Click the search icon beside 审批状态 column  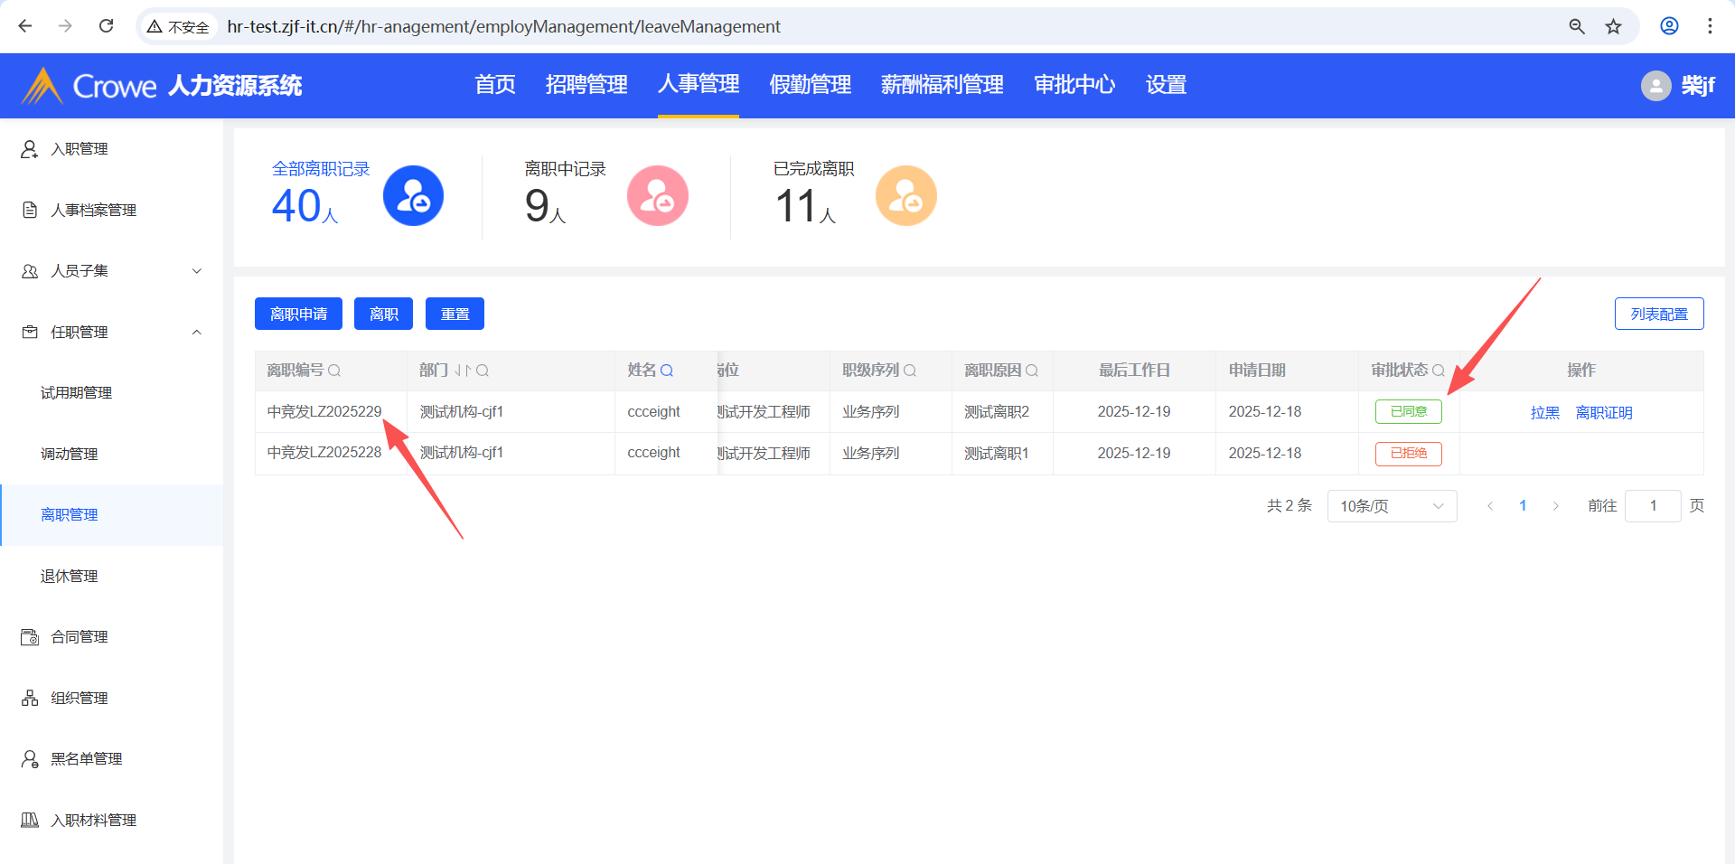click(x=1439, y=371)
